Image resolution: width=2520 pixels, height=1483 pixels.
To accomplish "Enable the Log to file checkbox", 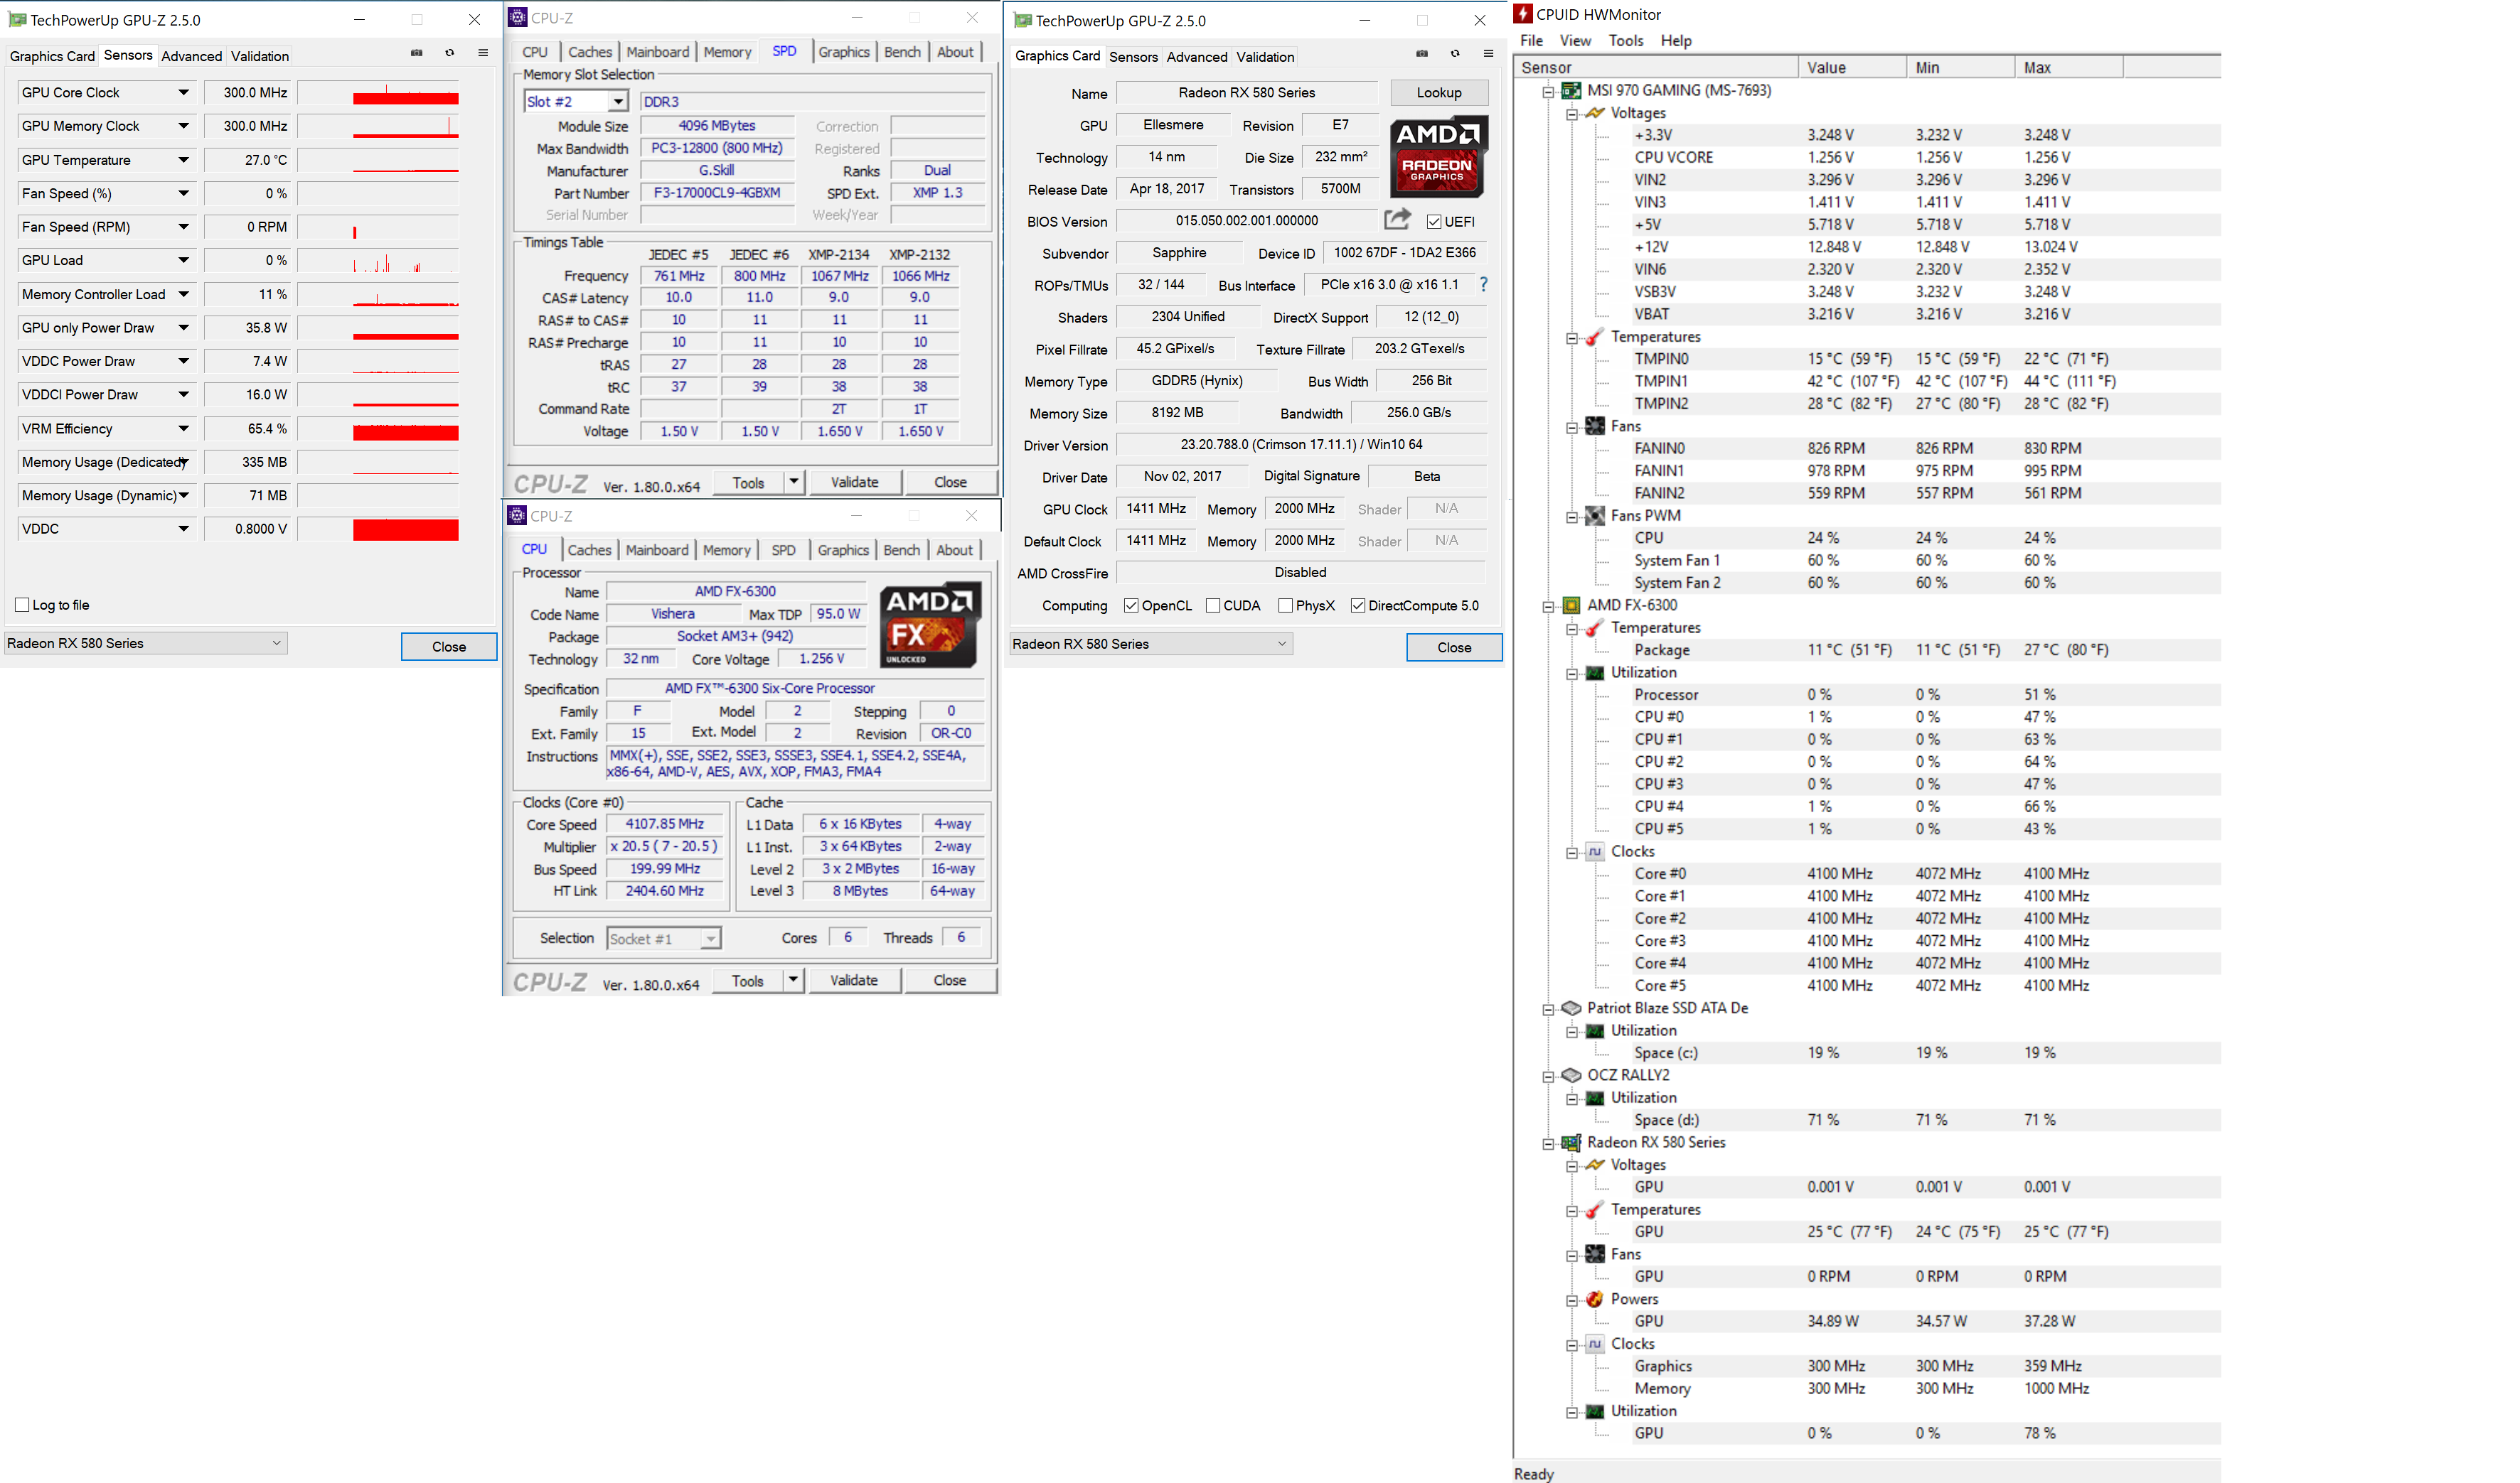I will [22, 605].
